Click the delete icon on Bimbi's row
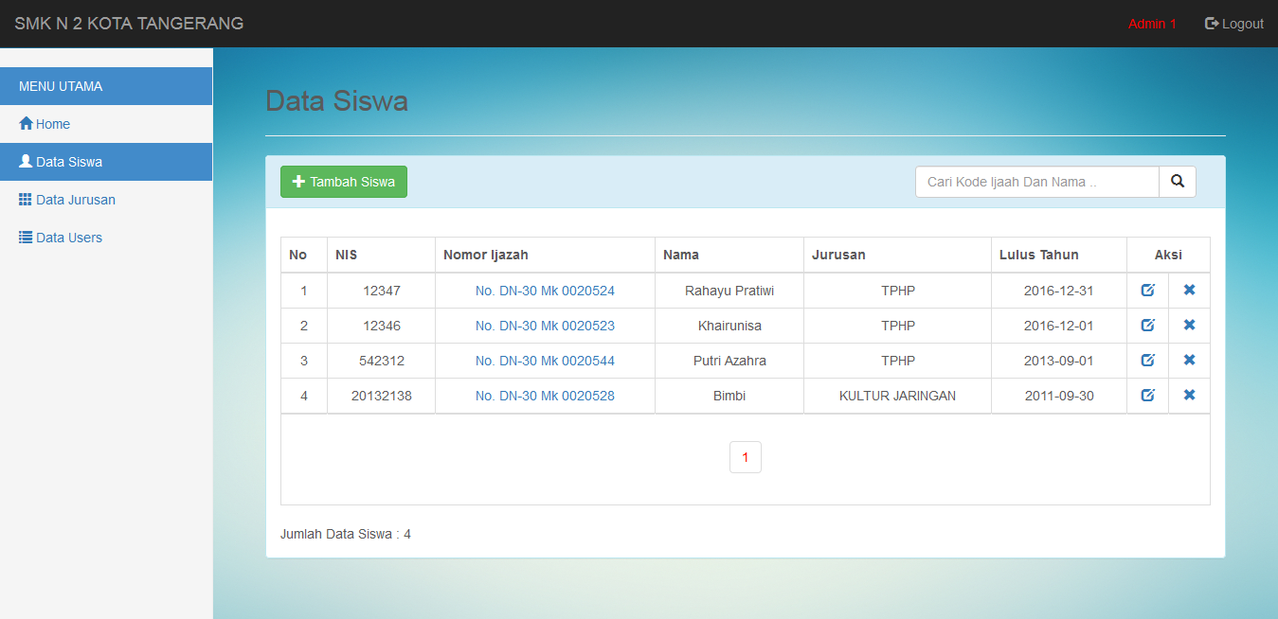This screenshot has width=1278, height=619. pyautogui.click(x=1189, y=396)
